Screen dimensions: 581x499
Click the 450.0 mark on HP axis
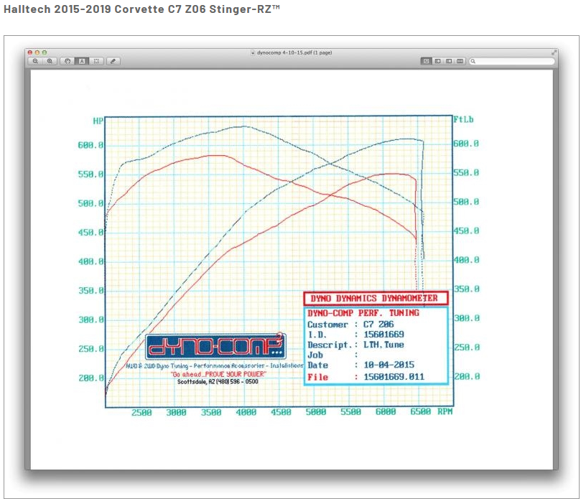(x=90, y=233)
